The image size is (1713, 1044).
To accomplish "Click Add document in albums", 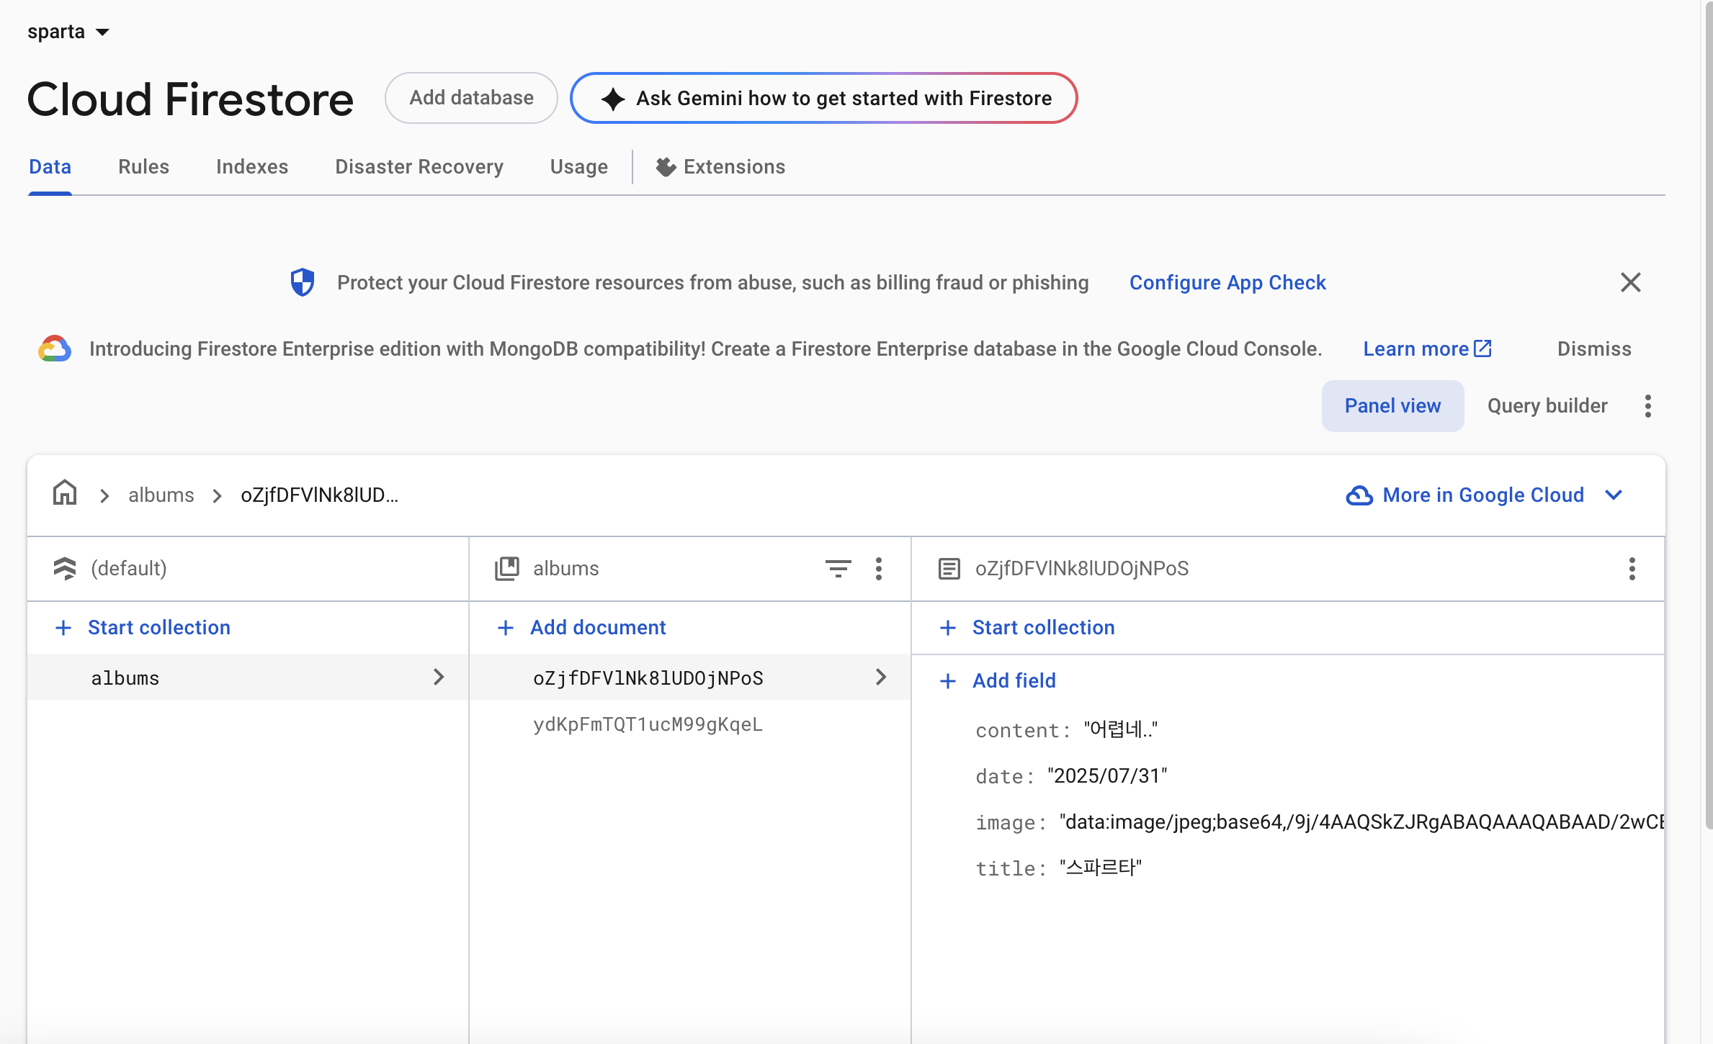I will 581,628.
